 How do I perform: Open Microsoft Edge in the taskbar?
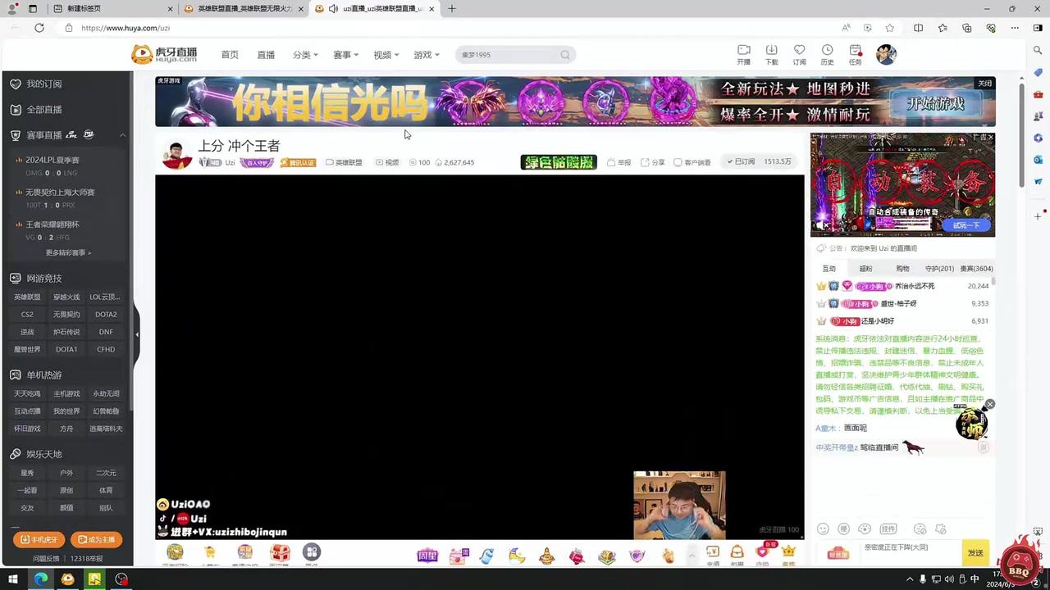(40, 579)
